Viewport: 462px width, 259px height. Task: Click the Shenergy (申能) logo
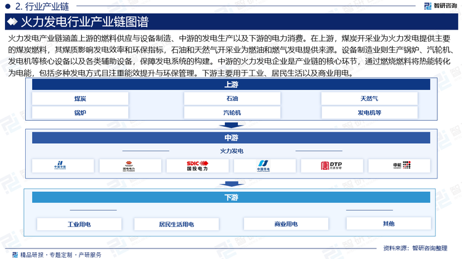point(402,165)
